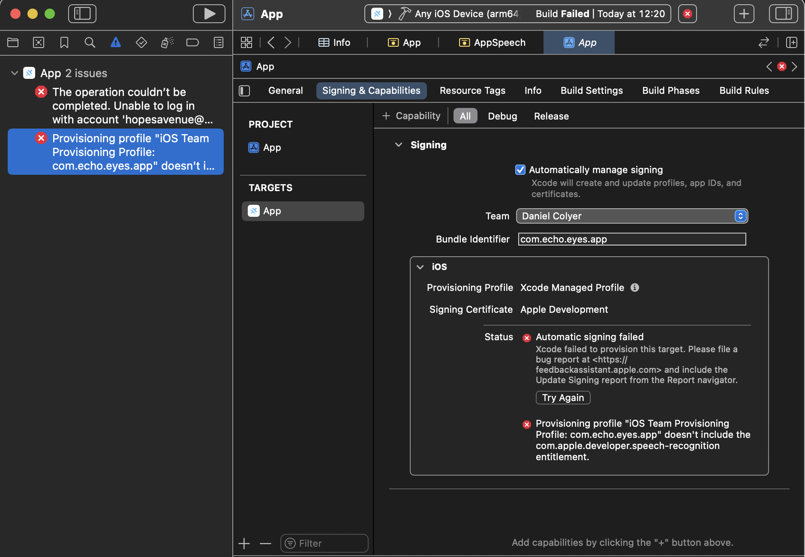Toggle editor review swap arrows
Image resolution: width=805 pixels, height=557 pixels.
764,42
